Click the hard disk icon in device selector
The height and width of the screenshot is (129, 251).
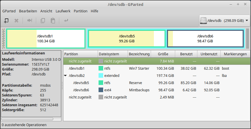point(203,21)
